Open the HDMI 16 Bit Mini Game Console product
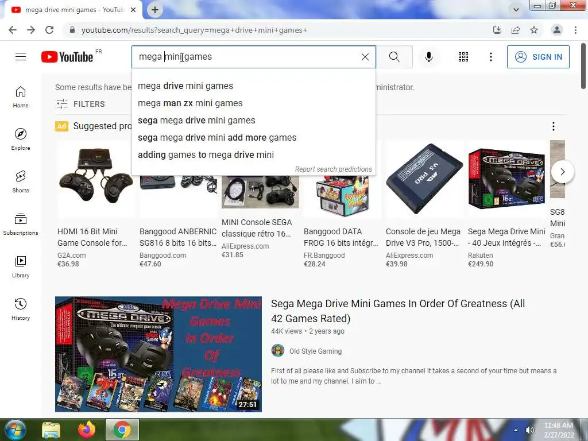 [x=92, y=237]
